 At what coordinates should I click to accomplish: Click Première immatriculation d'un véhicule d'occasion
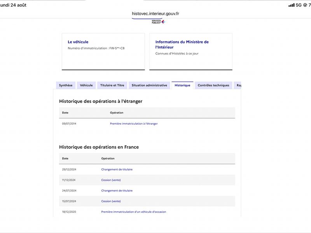click(134, 212)
